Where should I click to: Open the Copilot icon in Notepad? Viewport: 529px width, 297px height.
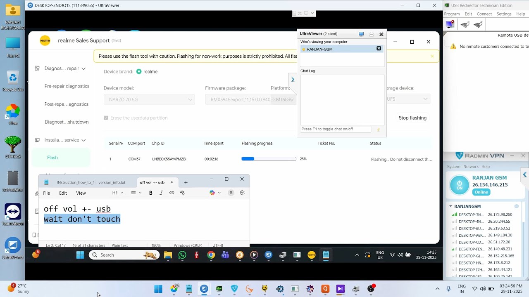click(212, 193)
